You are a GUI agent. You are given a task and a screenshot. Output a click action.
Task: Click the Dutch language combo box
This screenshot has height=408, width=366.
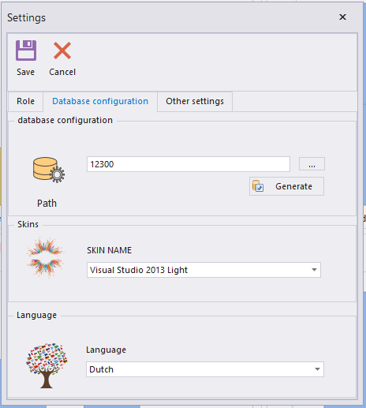pos(205,369)
